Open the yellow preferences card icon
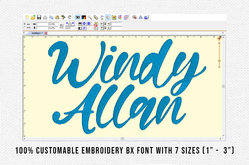Viewport: 249px width, 165px height. point(114,17)
